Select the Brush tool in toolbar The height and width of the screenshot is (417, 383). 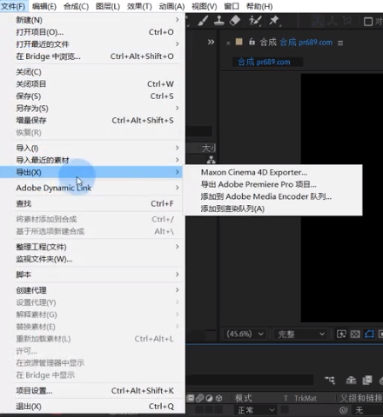pos(203,21)
